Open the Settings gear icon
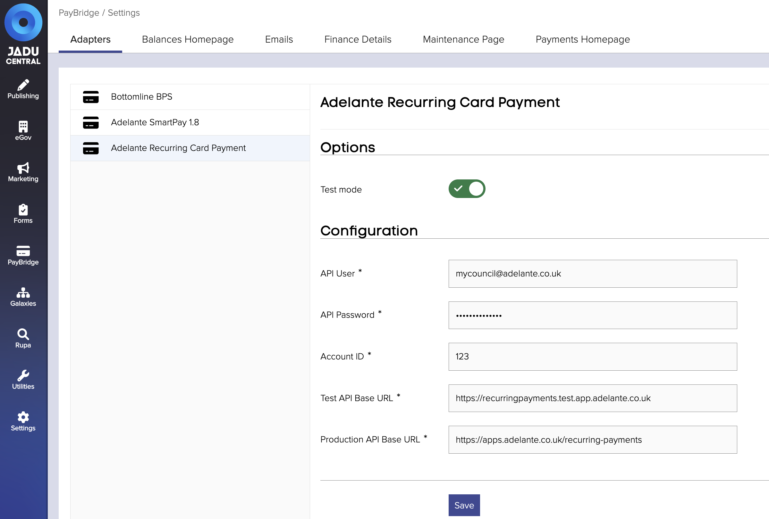The width and height of the screenshot is (769, 519). point(23,417)
